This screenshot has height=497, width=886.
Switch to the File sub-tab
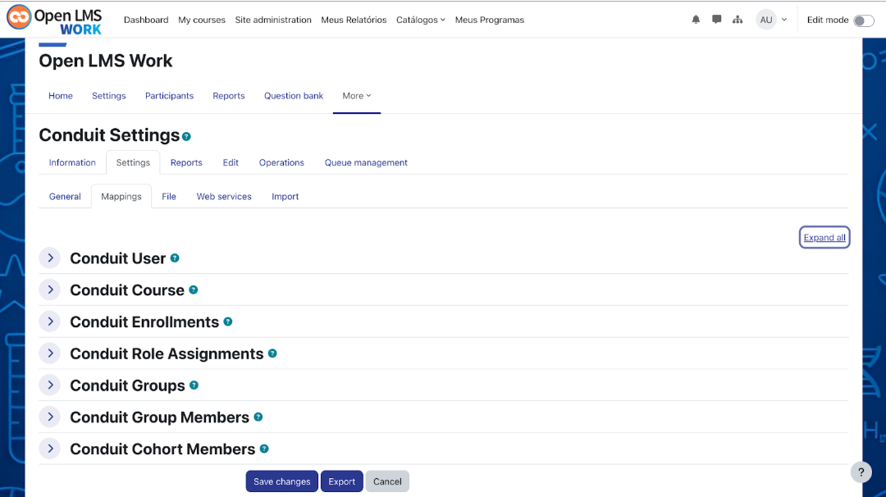(x=169, y=197)
